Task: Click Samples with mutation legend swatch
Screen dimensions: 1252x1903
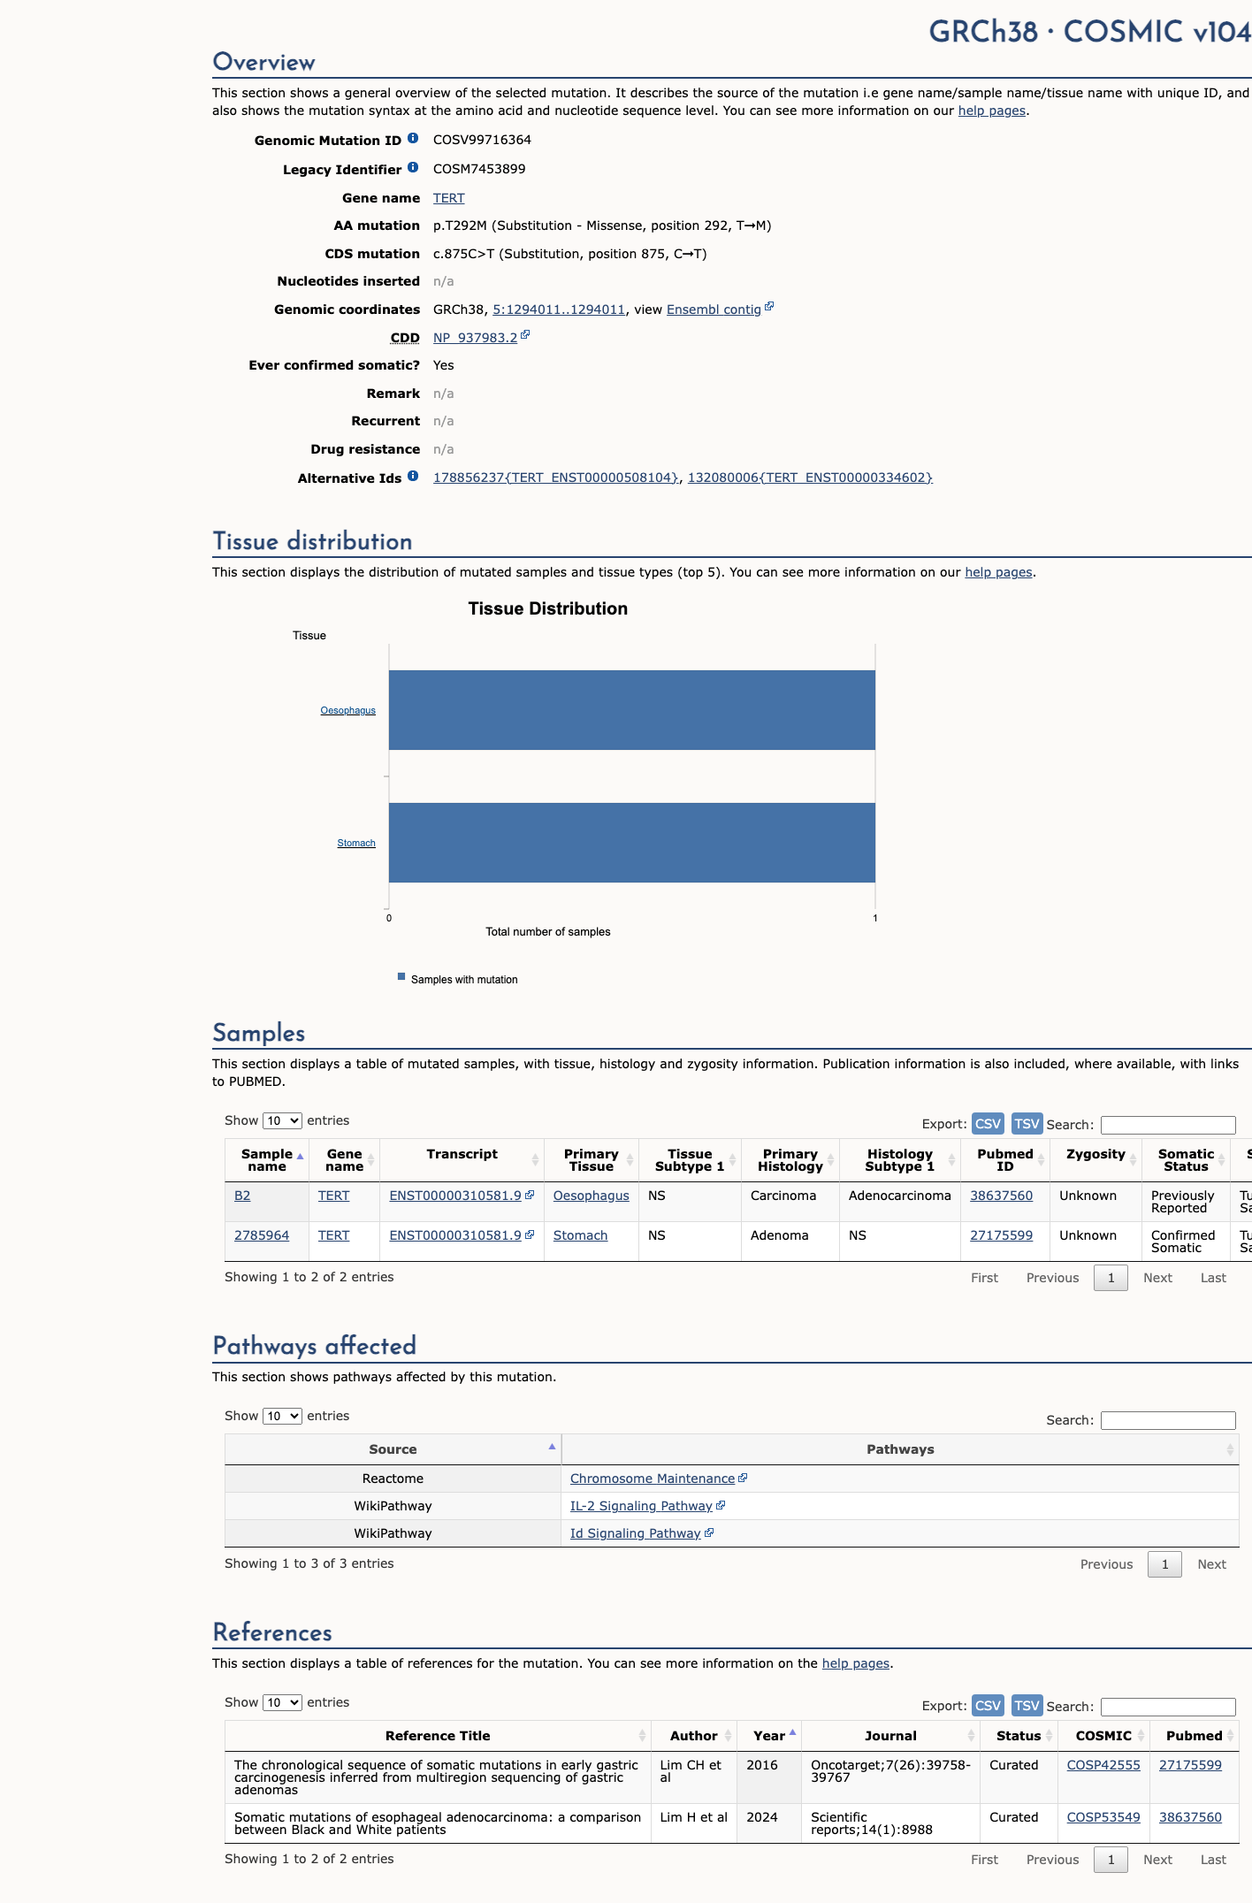Action: 401,976
